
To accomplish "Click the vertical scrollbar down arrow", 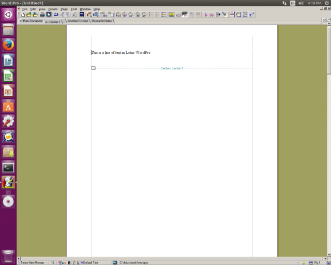I will pyautogui.click(x=329, y=255).
